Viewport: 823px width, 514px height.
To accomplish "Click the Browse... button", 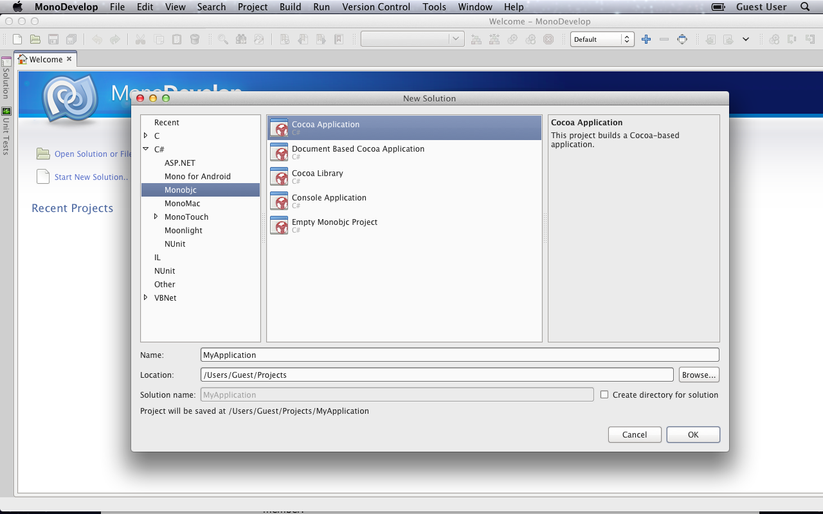I will point(698,375).
